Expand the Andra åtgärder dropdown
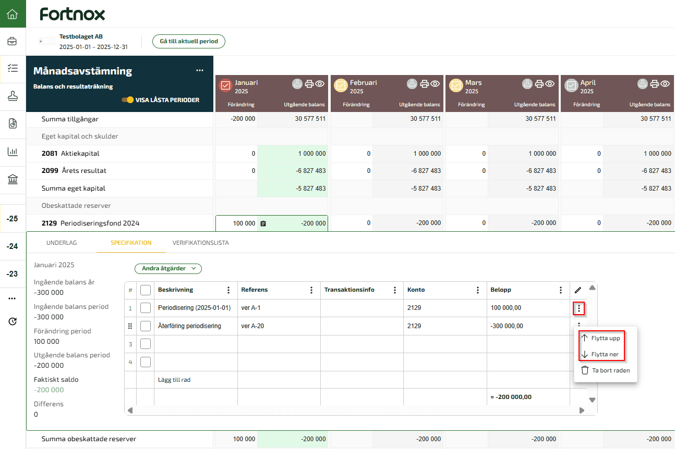This screenshot has width=675, height=449. coord(168,269)
